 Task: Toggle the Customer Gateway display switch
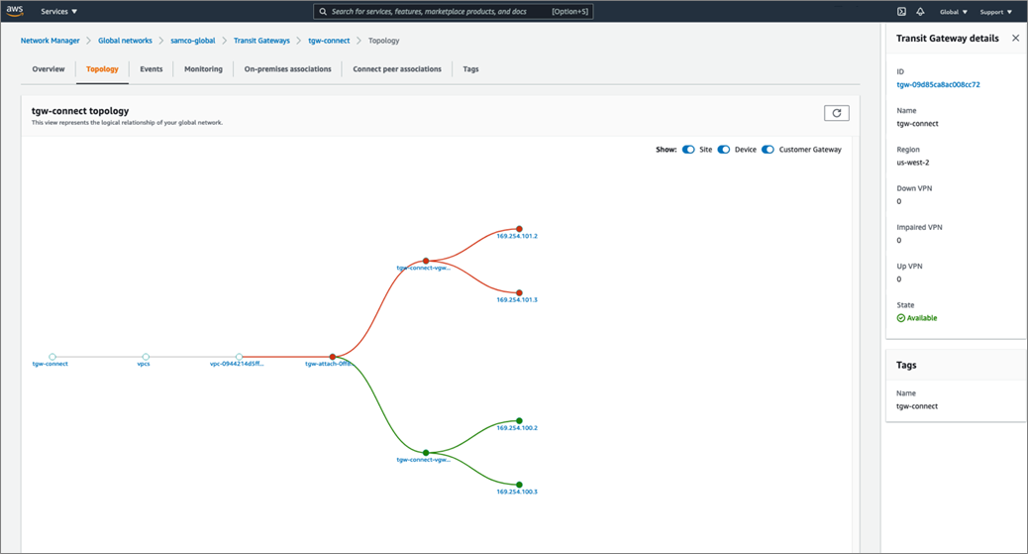point(768,150)
